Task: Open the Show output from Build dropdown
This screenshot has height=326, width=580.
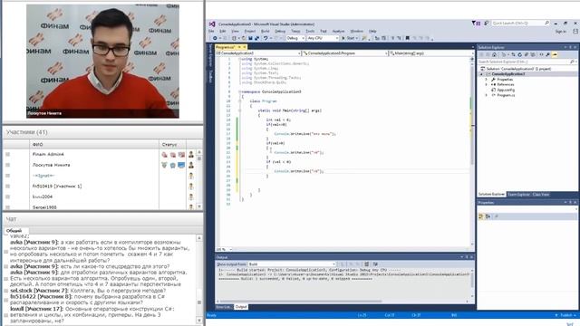Action: click(x=292, y=264)
